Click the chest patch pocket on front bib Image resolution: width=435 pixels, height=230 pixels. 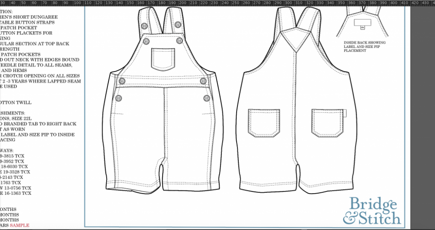(x=163, y=59)
